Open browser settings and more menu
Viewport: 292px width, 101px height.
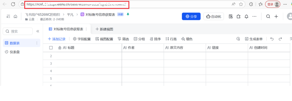click(285, 4)
